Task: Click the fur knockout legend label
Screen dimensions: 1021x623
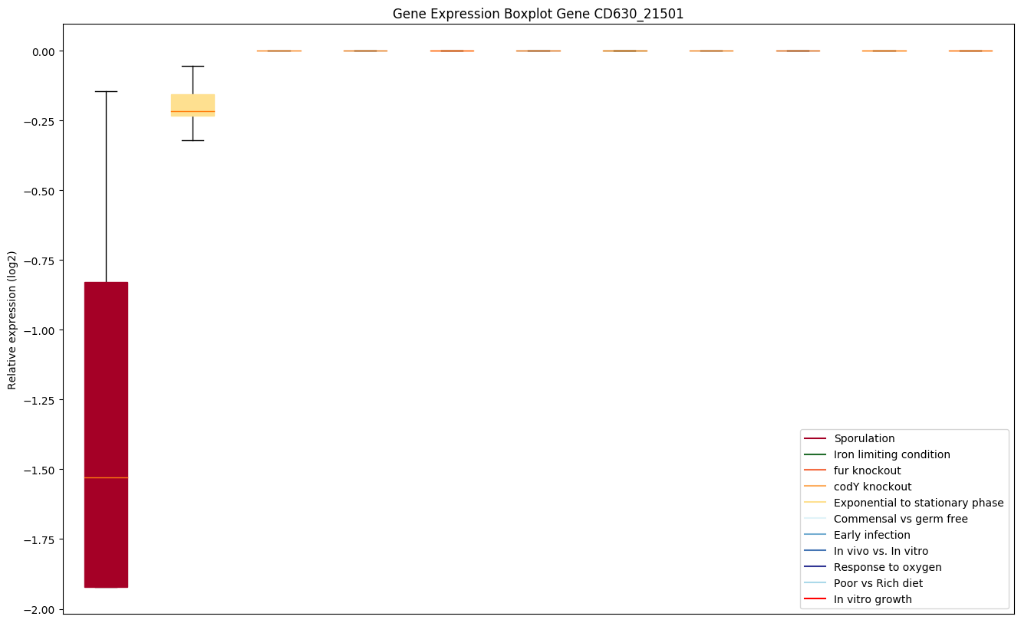Action: [x=867, y=471]
